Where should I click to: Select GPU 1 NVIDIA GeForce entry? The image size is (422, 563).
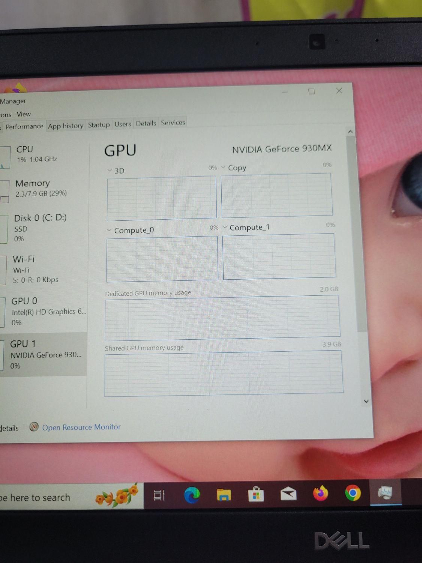[44, 354]
